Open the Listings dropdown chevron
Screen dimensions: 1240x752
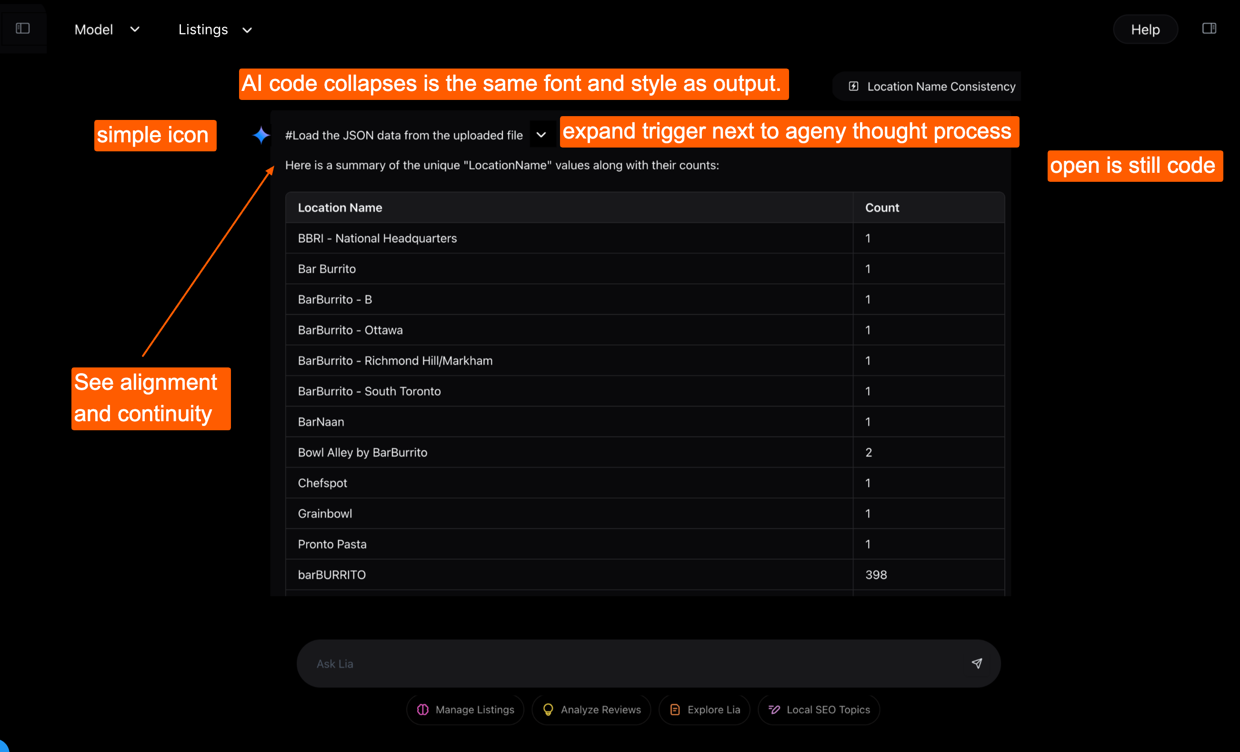pos(247,30)
